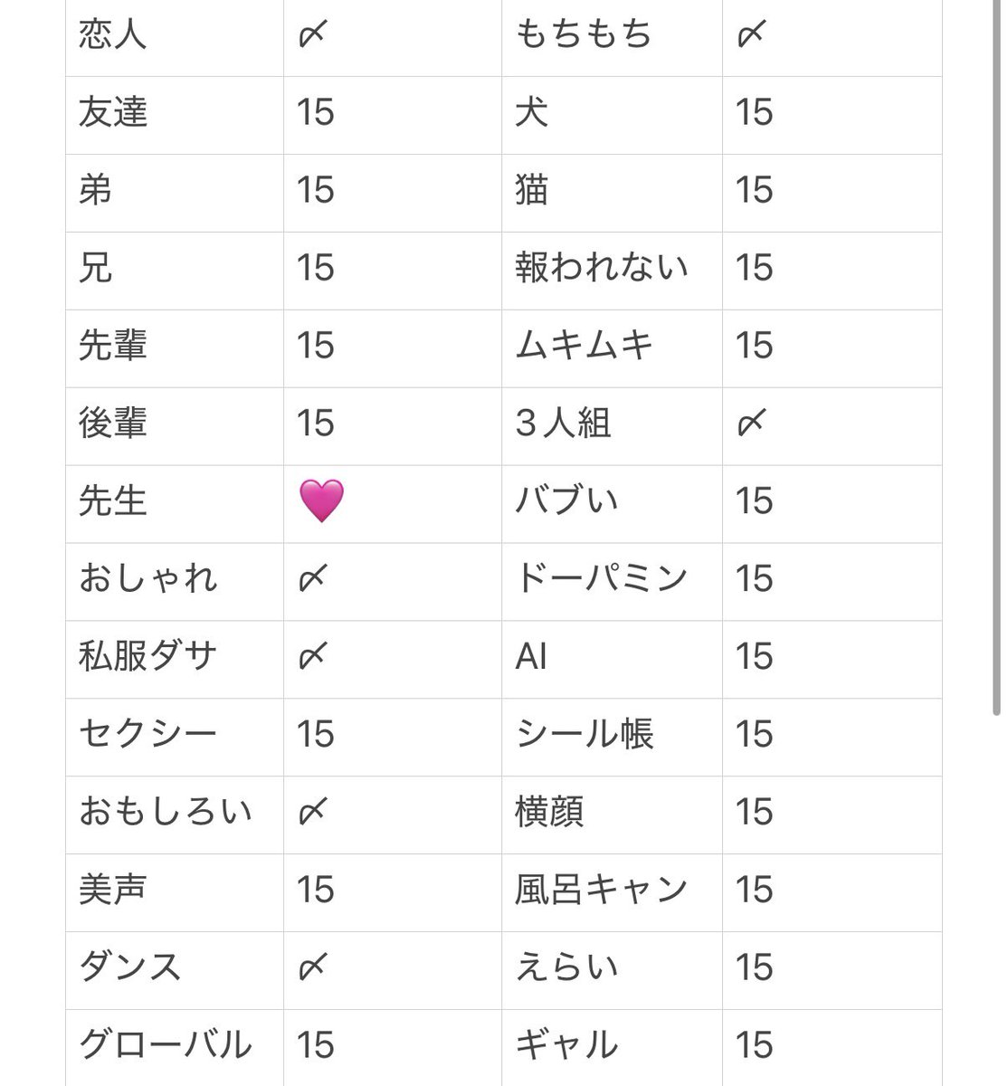Click the ∝ symbol next to もちもち
Viewport: 1008px width, 1086px height.
(752, 34)
